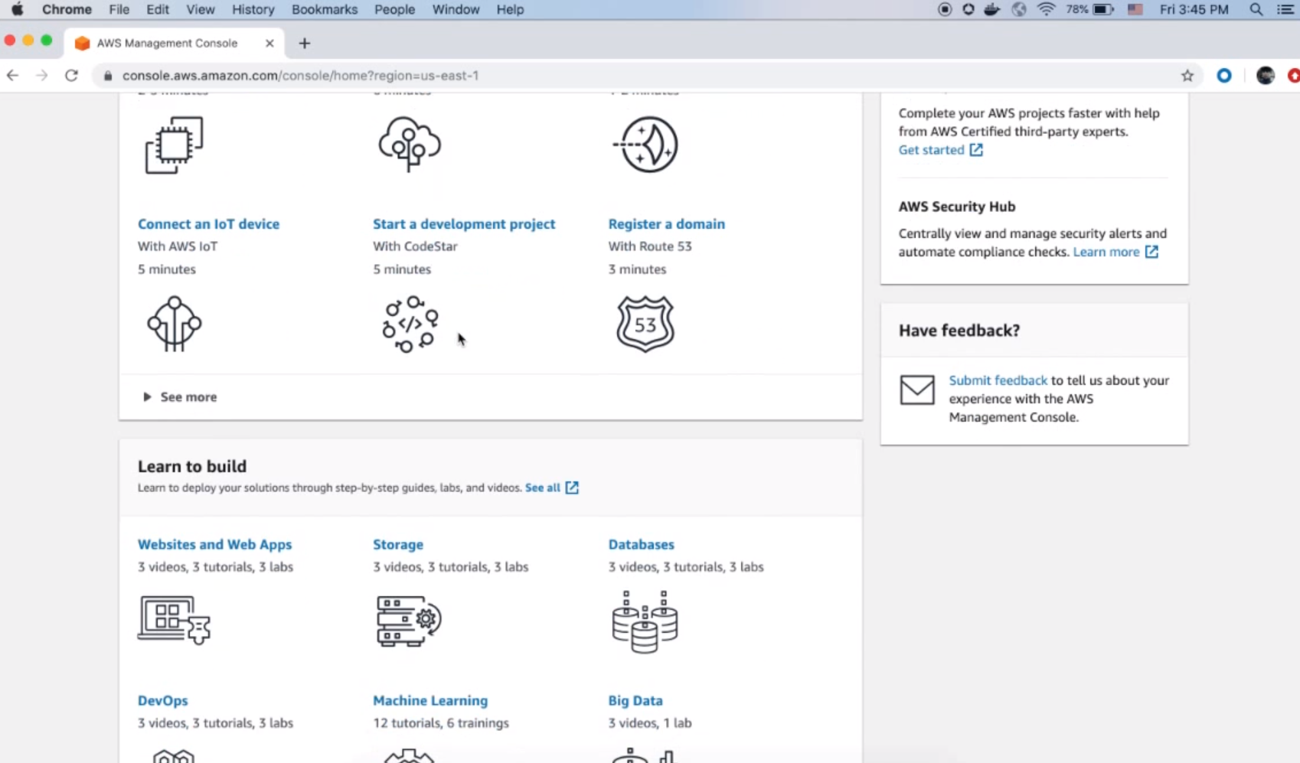
Task: Open the blue circle browser extension
Action: point(1224,76)
